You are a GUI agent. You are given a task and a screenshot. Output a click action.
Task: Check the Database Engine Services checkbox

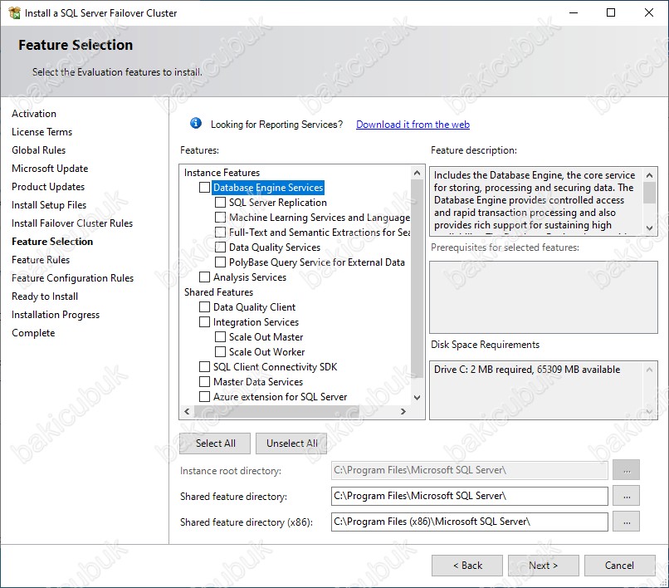tap(205, 188)
